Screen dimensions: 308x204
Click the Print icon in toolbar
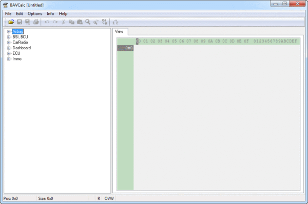pyautogui.click(x=36, y=22)
